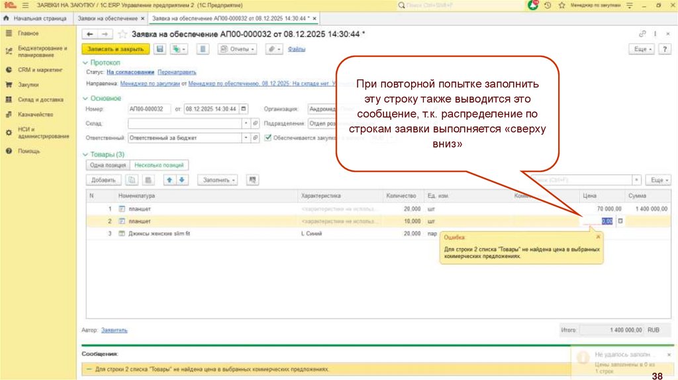
Task: Click the save (diskette) icon in document toolbar
Action: pos(160,49)
